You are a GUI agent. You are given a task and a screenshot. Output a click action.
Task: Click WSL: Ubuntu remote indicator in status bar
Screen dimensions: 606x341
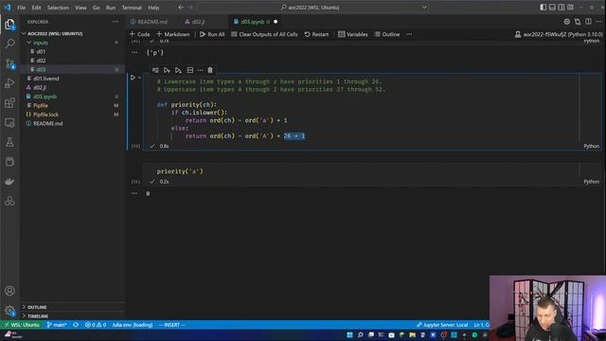(x=22, y=325)
